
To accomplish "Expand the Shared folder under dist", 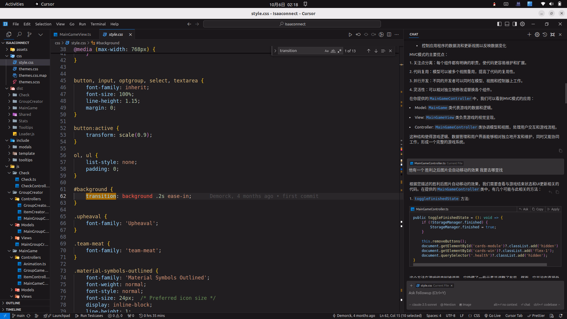I will tap(25, 114).
